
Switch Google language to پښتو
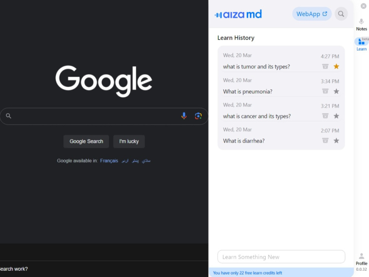pos(135,161)
